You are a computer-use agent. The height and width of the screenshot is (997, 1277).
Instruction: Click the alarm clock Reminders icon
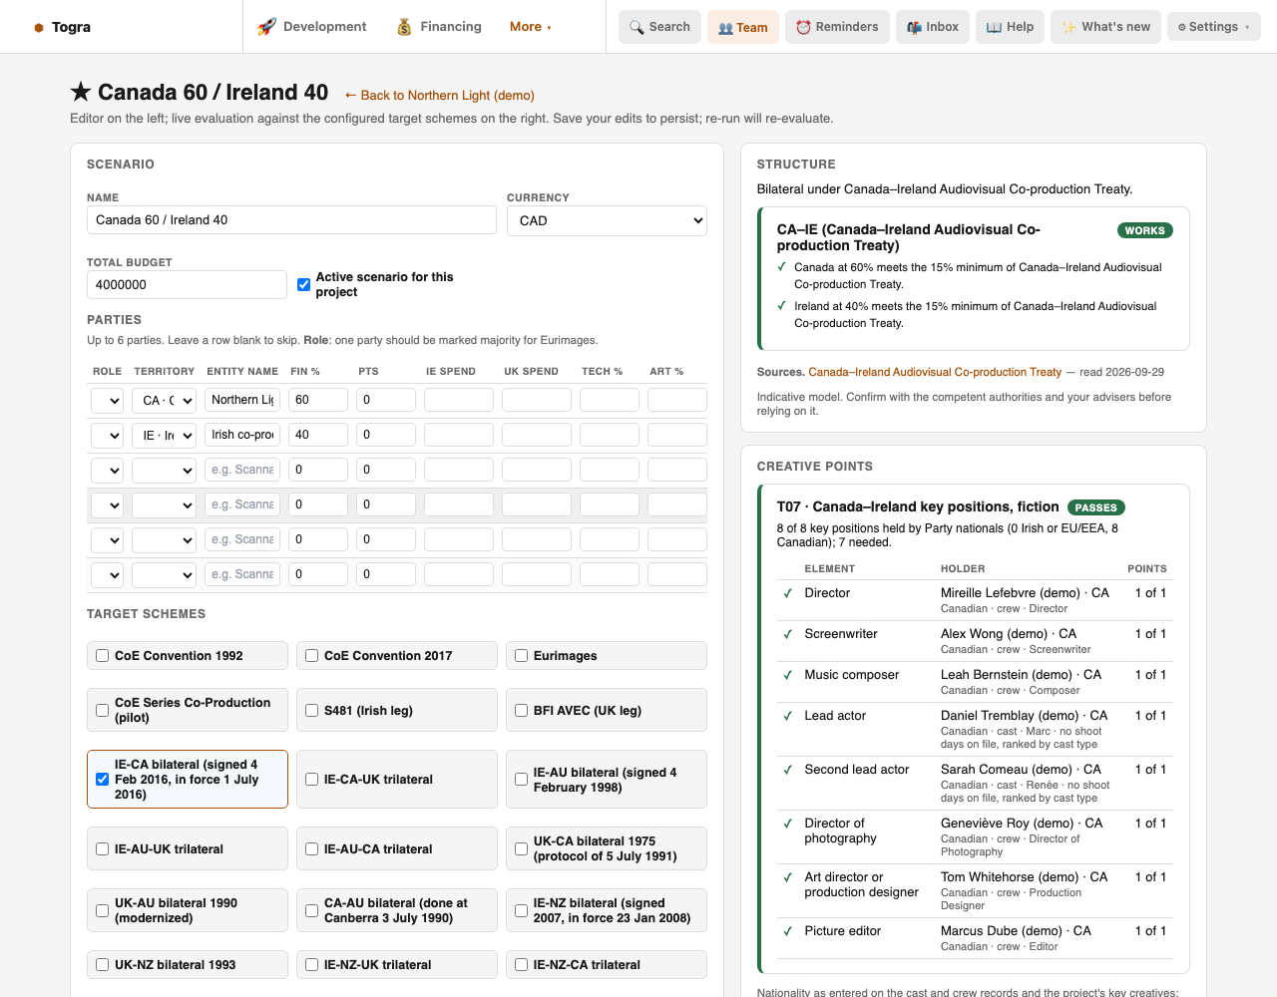point(803,27)
